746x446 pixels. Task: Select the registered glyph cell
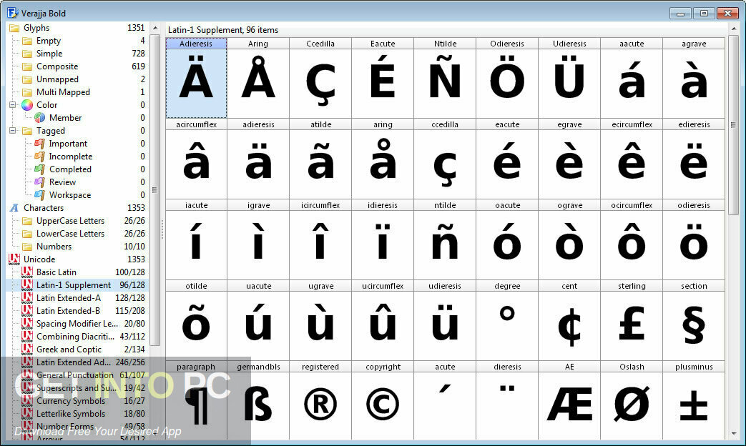tap(320, 401)
